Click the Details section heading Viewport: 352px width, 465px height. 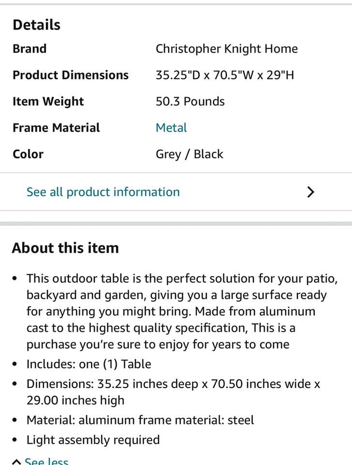(x=36, y=25)
